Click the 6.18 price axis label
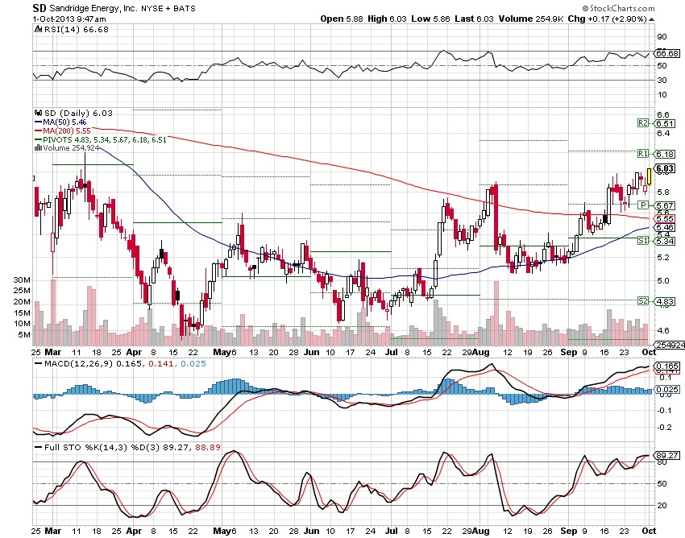This screenshot has height=538, width=685. 665,154
